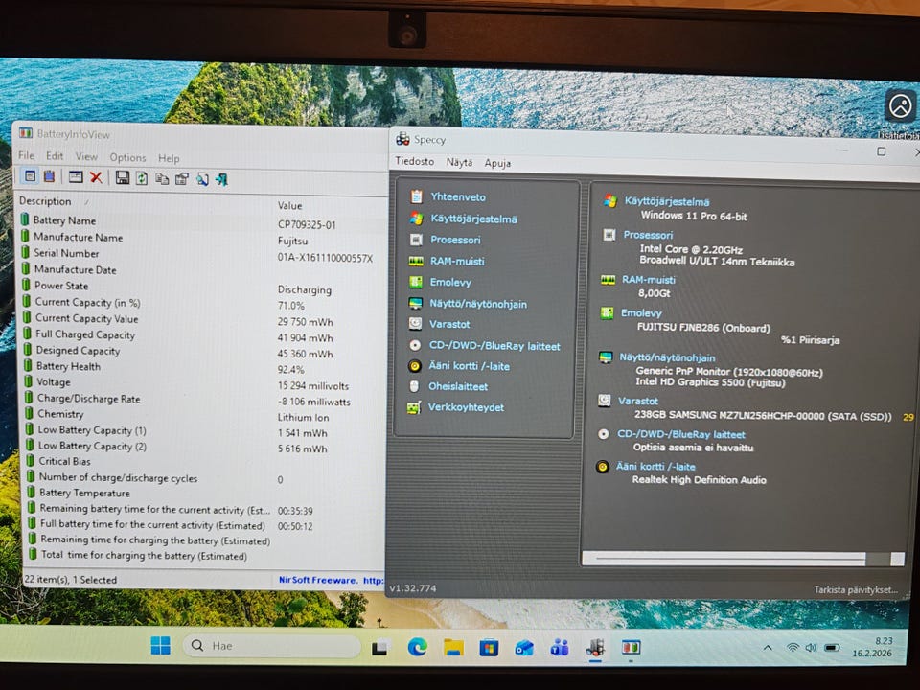Click Task View icon on taskbar
Image resolution: width=920 pixels, height=690 pixels.
point(380,647)
